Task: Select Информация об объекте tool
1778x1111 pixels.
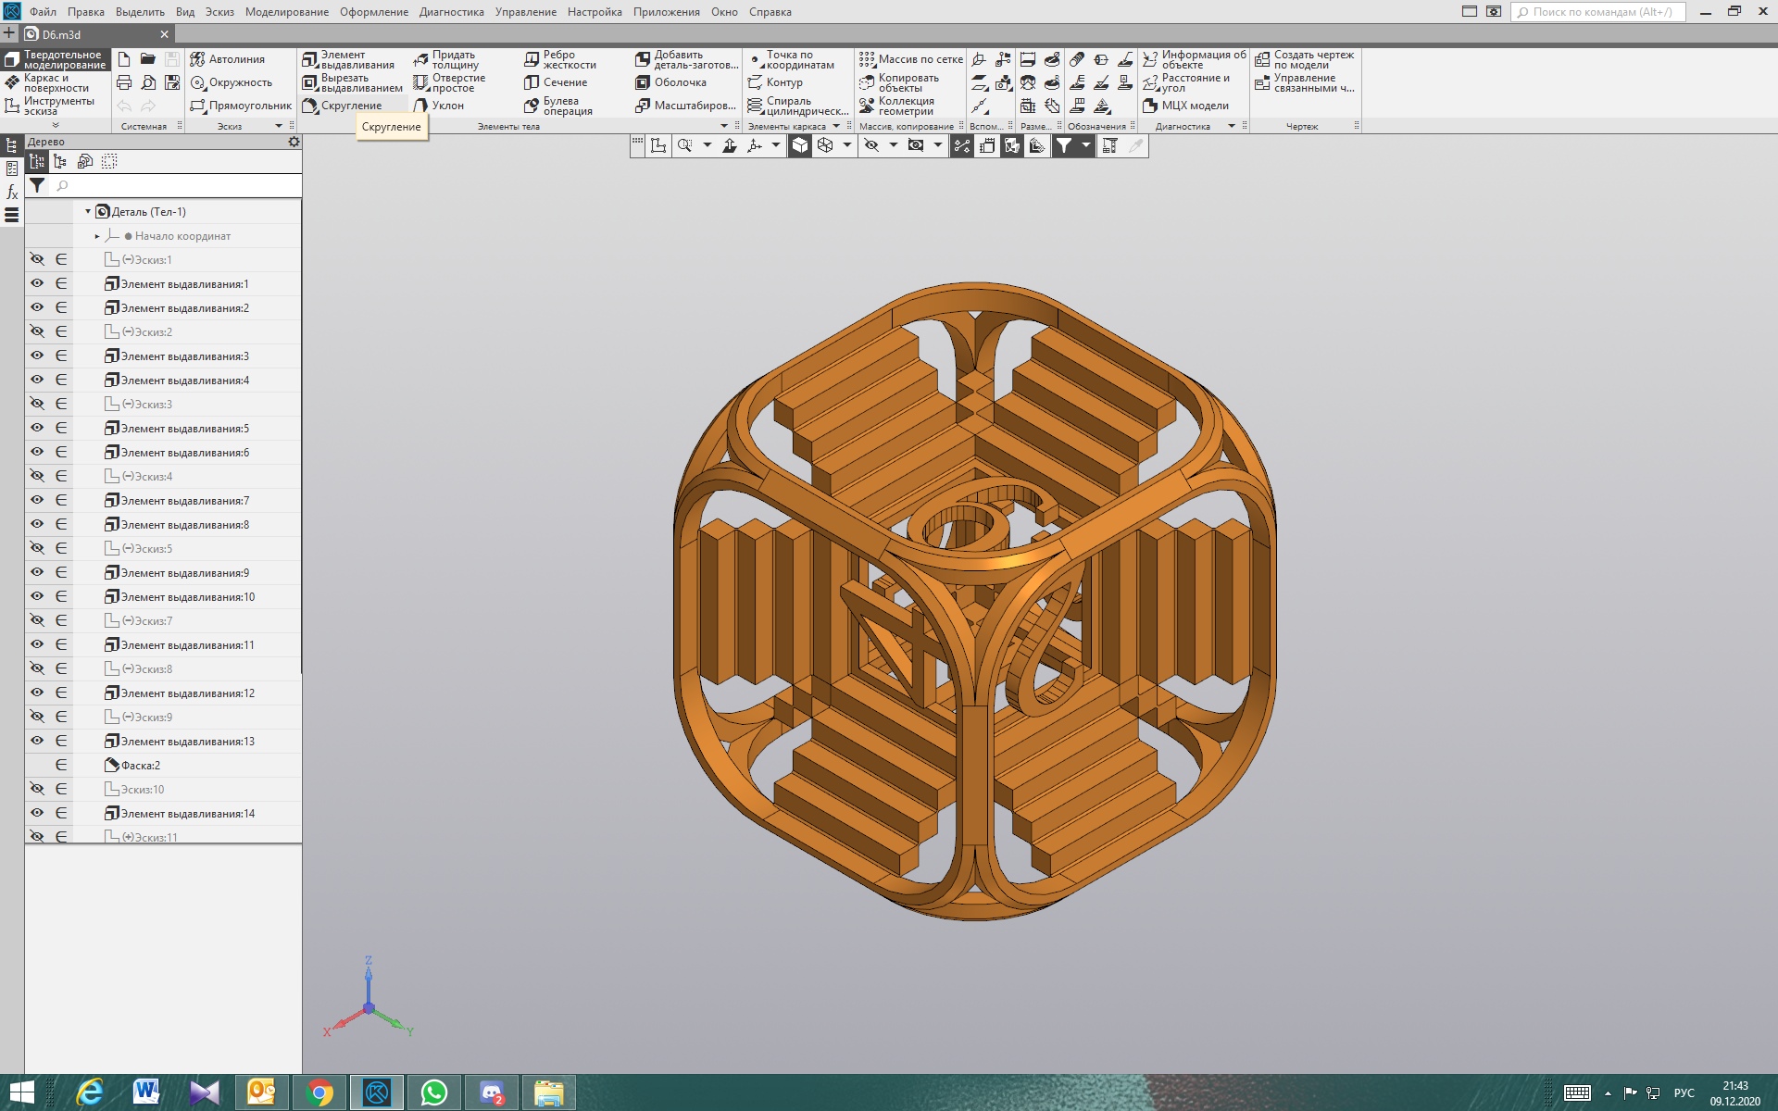Action: coord(1195,60)
